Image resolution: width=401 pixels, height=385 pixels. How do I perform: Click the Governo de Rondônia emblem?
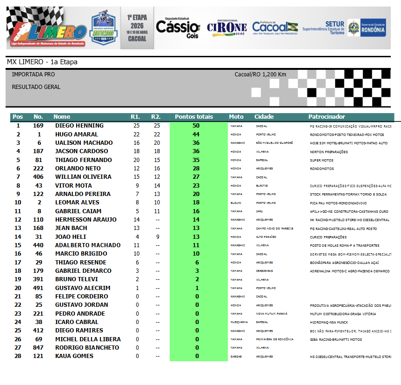(x=367, y=28)
